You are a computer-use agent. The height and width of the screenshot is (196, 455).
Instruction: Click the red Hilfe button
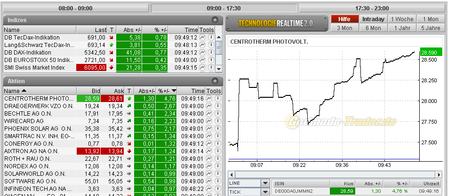(x=344, y=19)
